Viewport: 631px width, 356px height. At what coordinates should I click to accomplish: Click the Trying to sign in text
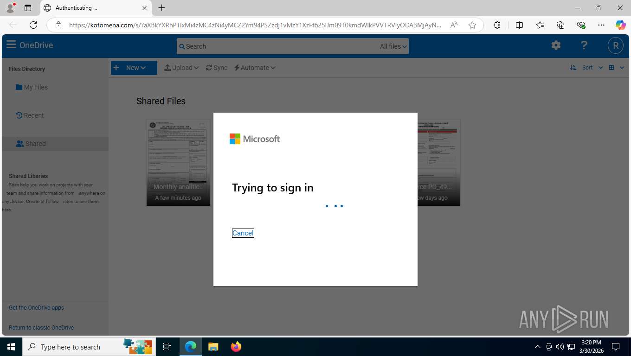point(273,188)
